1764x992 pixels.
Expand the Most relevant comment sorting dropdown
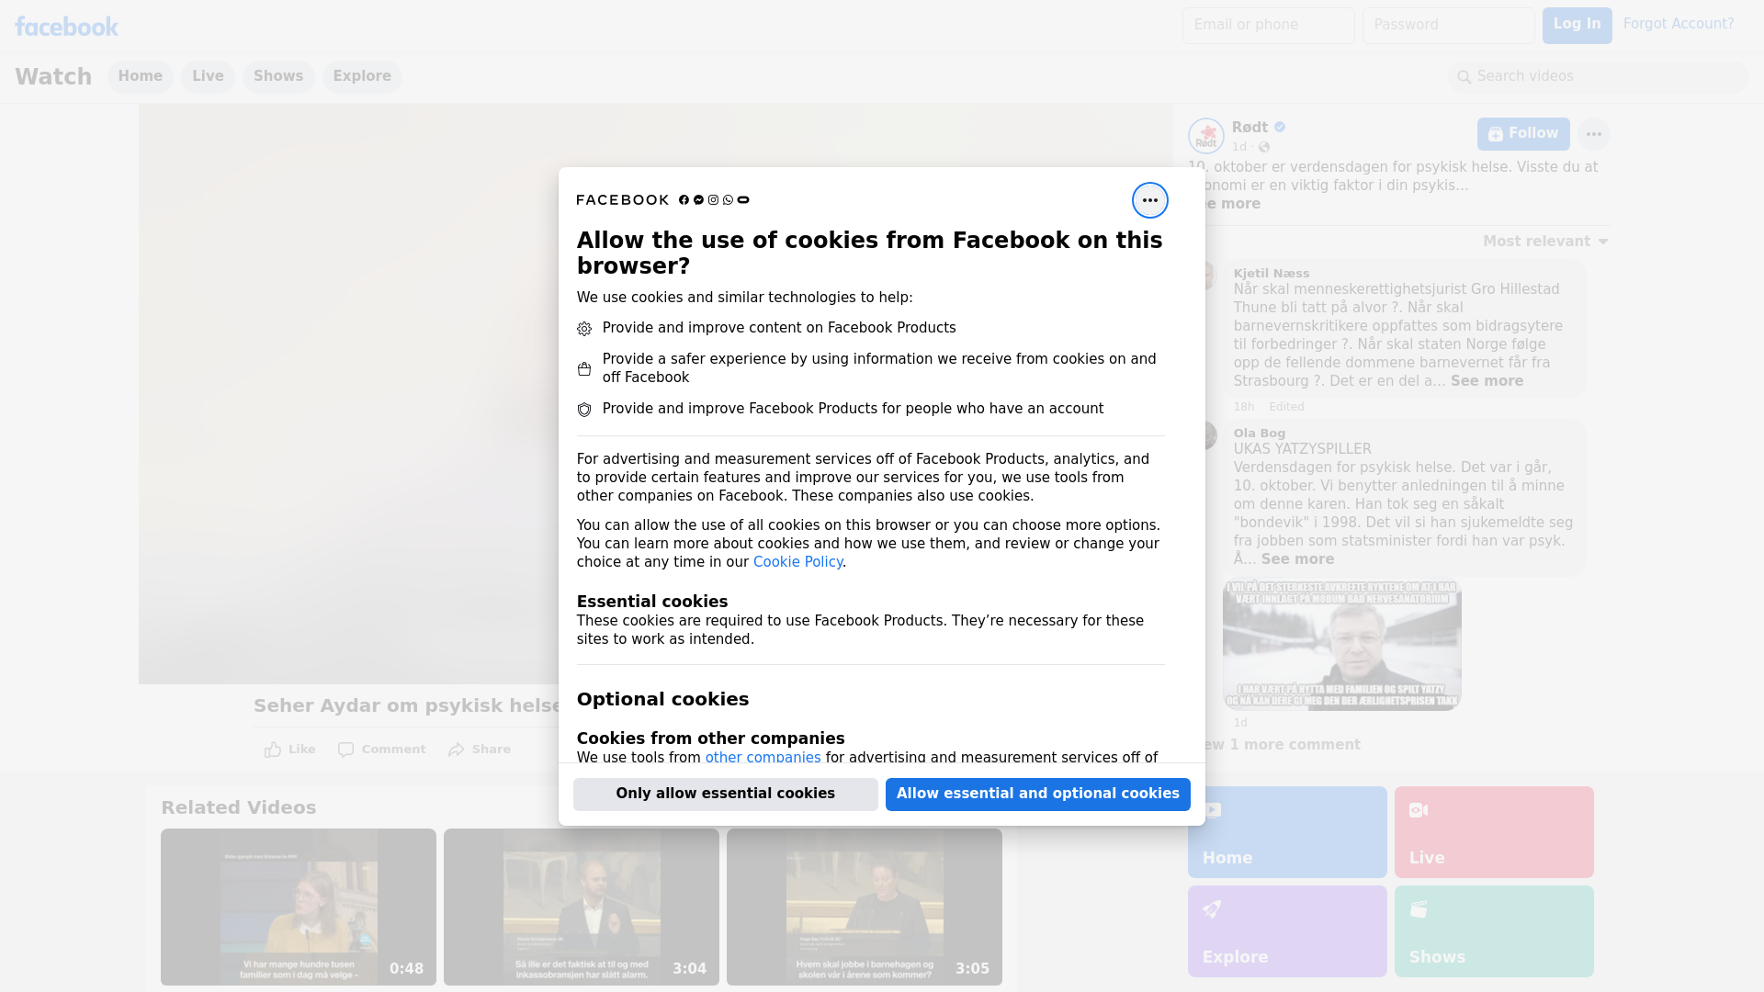(1545, 242)
